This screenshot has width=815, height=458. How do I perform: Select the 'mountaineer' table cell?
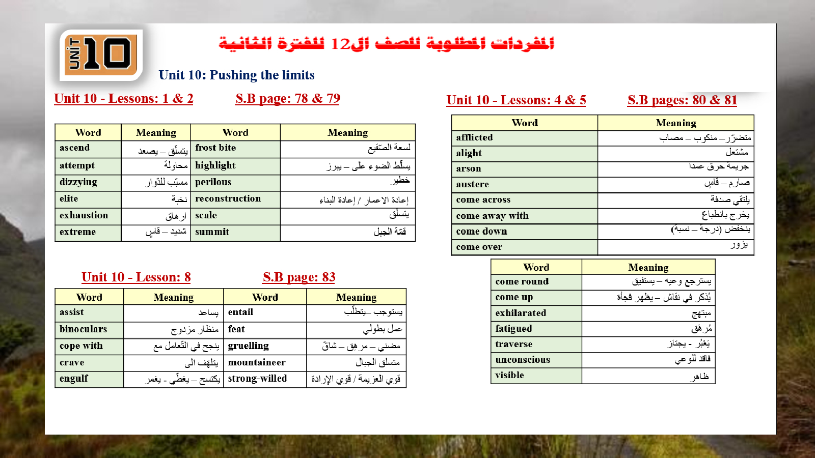click(x=257, y=363)
